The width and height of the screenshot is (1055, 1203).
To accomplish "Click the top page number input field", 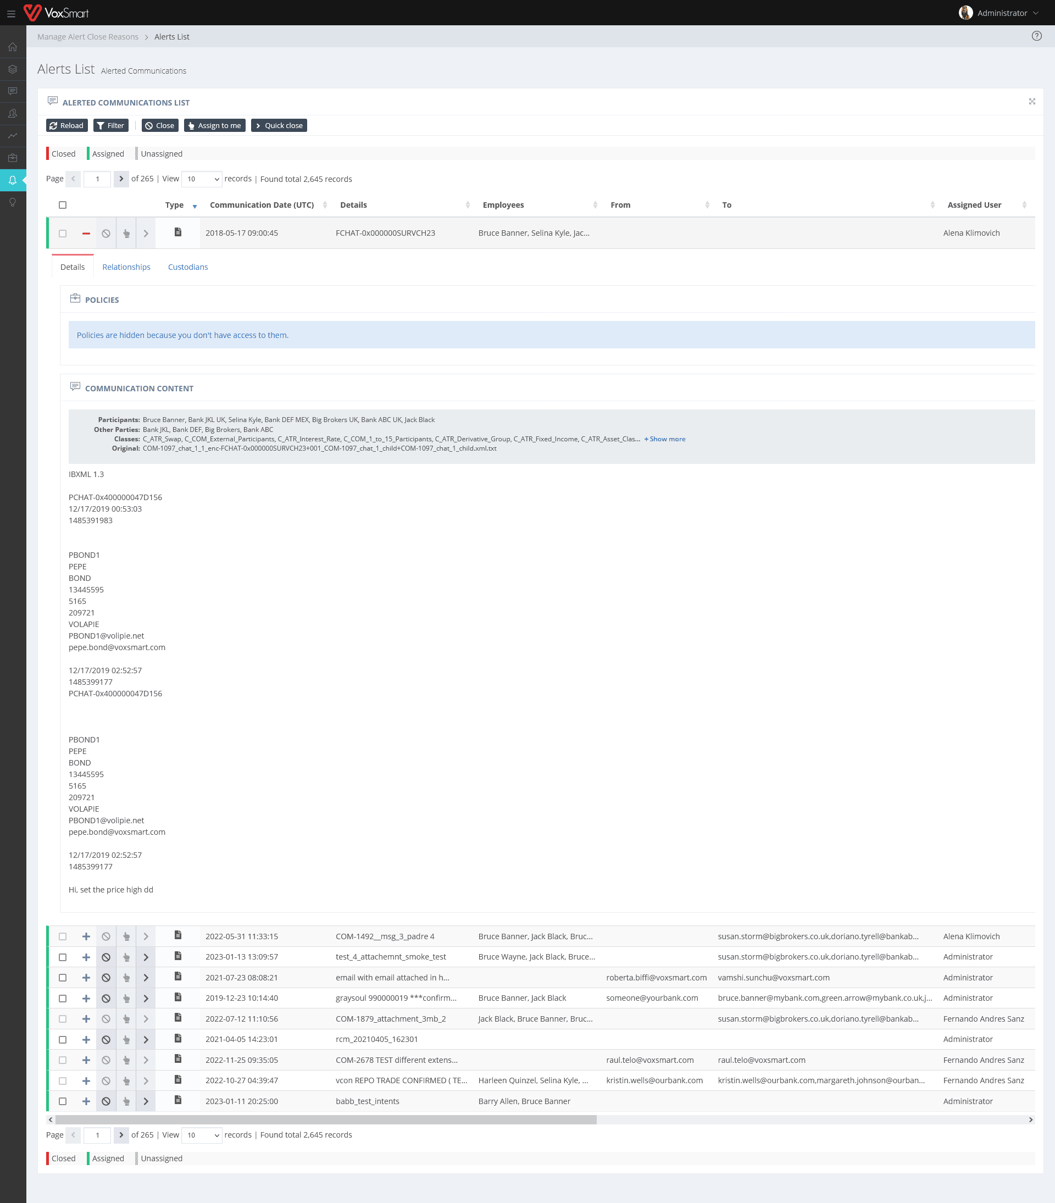I will point(97,179).
